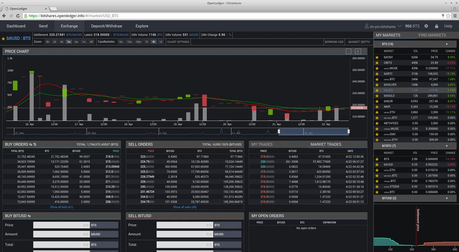Select 30m candlesticks interval
Screen dimensions: 459x252
click(x=138, y=42)
